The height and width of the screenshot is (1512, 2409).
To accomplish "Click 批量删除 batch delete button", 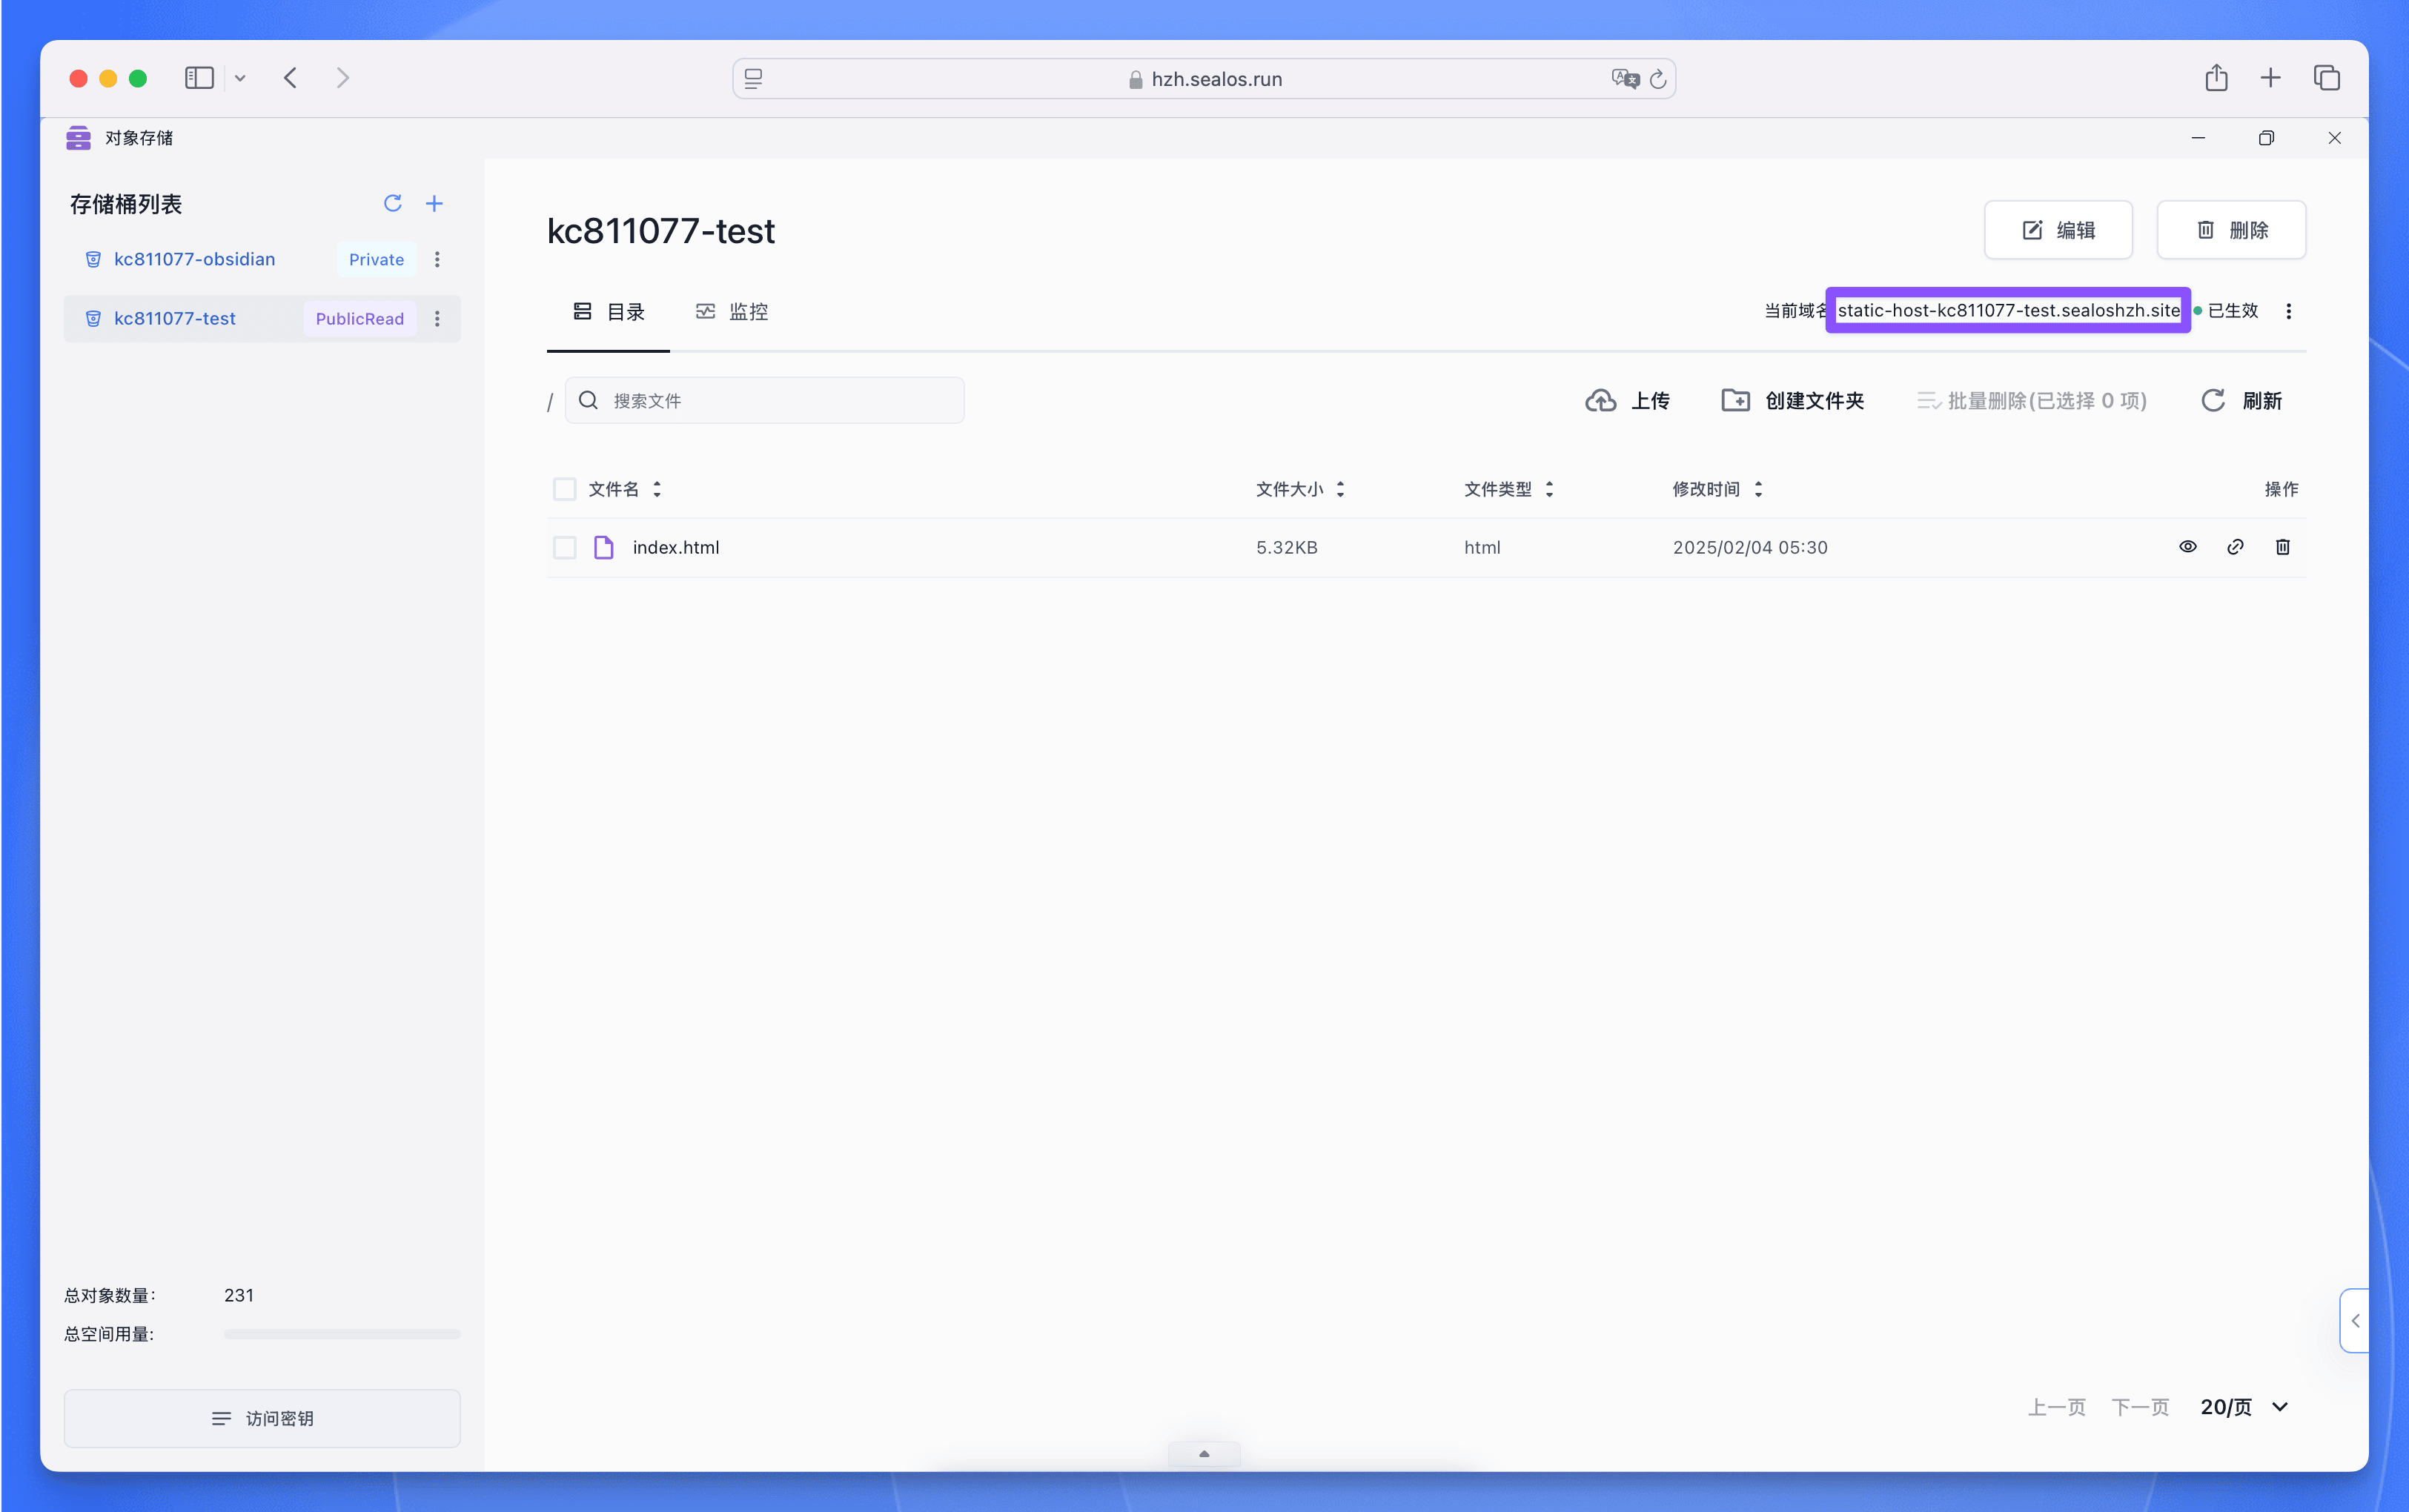I will tap(2031, 401).
